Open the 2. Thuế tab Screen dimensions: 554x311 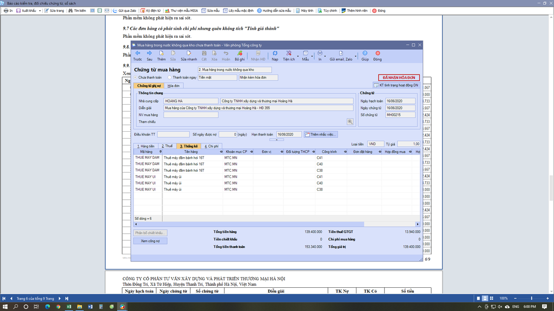[167, 146]
